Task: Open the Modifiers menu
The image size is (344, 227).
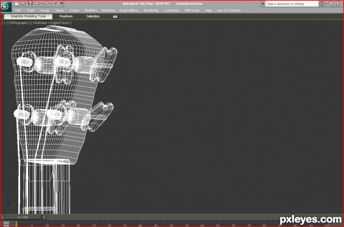Action: [x=91, y=10]
